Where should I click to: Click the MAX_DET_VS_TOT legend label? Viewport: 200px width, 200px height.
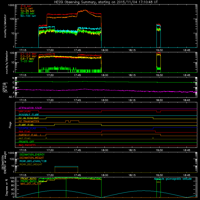click(x=31, y=184)
